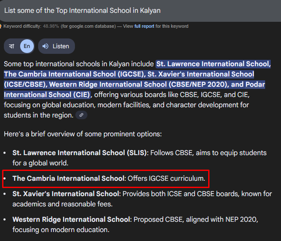281x241 pixels.
Task: Click 'students in the region.' text
Action: tap(39, 115)
